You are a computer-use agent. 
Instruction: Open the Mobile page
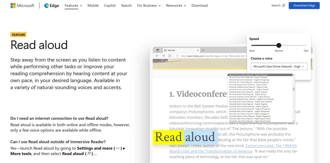point(93,5)
